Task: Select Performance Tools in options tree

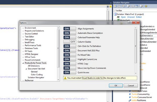Action: (33, 45)
